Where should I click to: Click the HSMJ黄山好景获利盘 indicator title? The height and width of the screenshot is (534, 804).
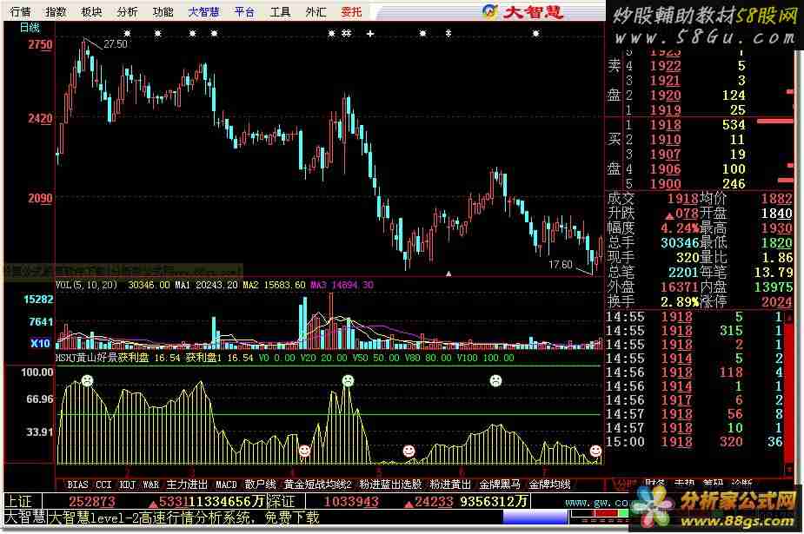point(102,358)
